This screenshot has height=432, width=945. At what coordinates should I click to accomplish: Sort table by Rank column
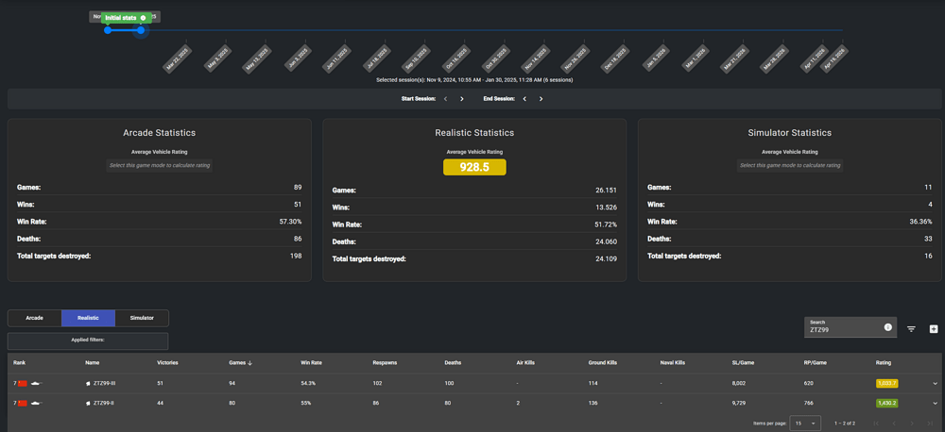[19, 363]
